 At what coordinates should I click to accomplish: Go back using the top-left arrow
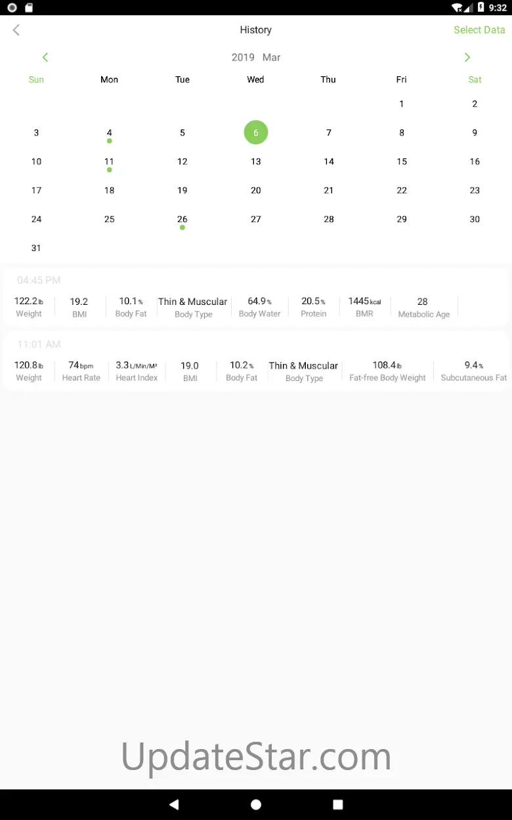16,30
